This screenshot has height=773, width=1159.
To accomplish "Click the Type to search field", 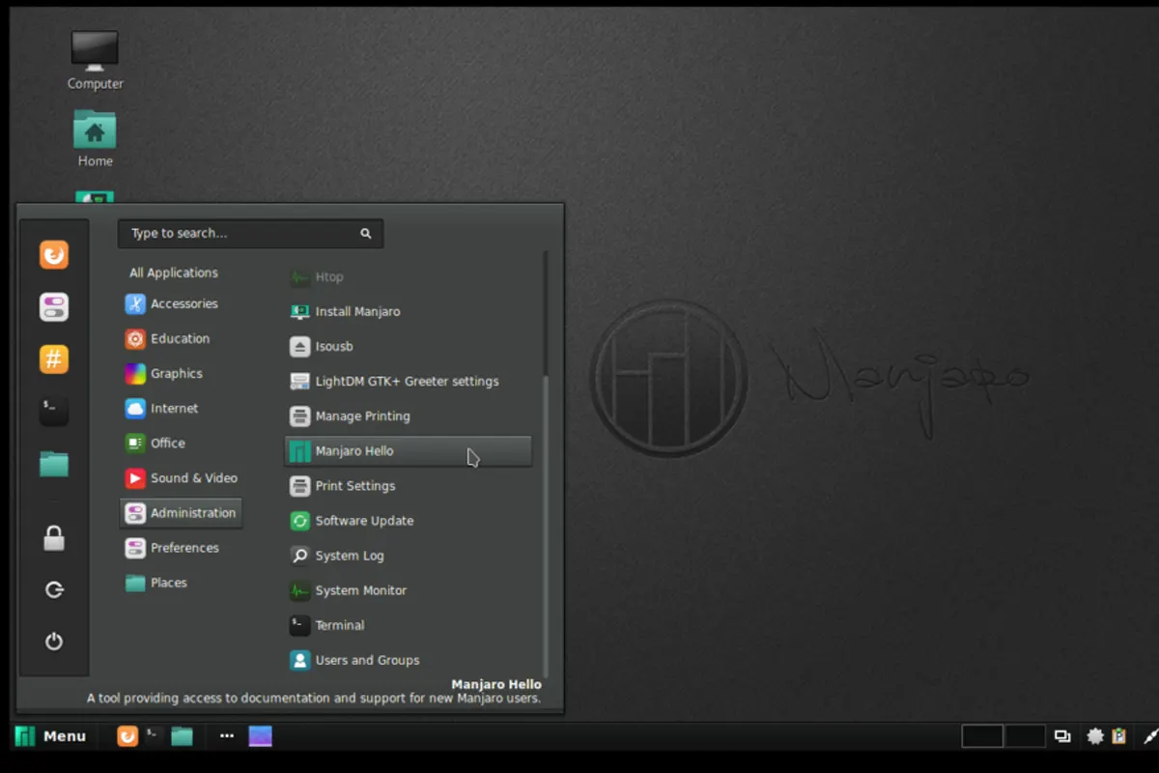I will (241, 234).
